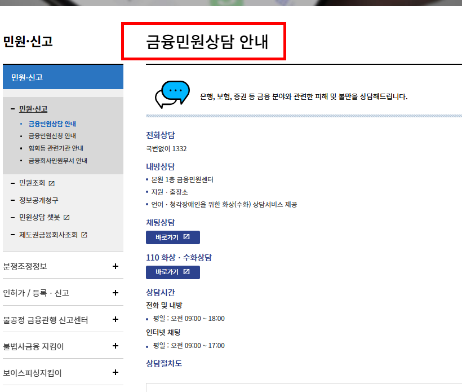Expand the 분쟁조정정보 section
Image resolution: width=462 pixels, height=392 pixels.
pyautogui.click(x=115, y=267)
